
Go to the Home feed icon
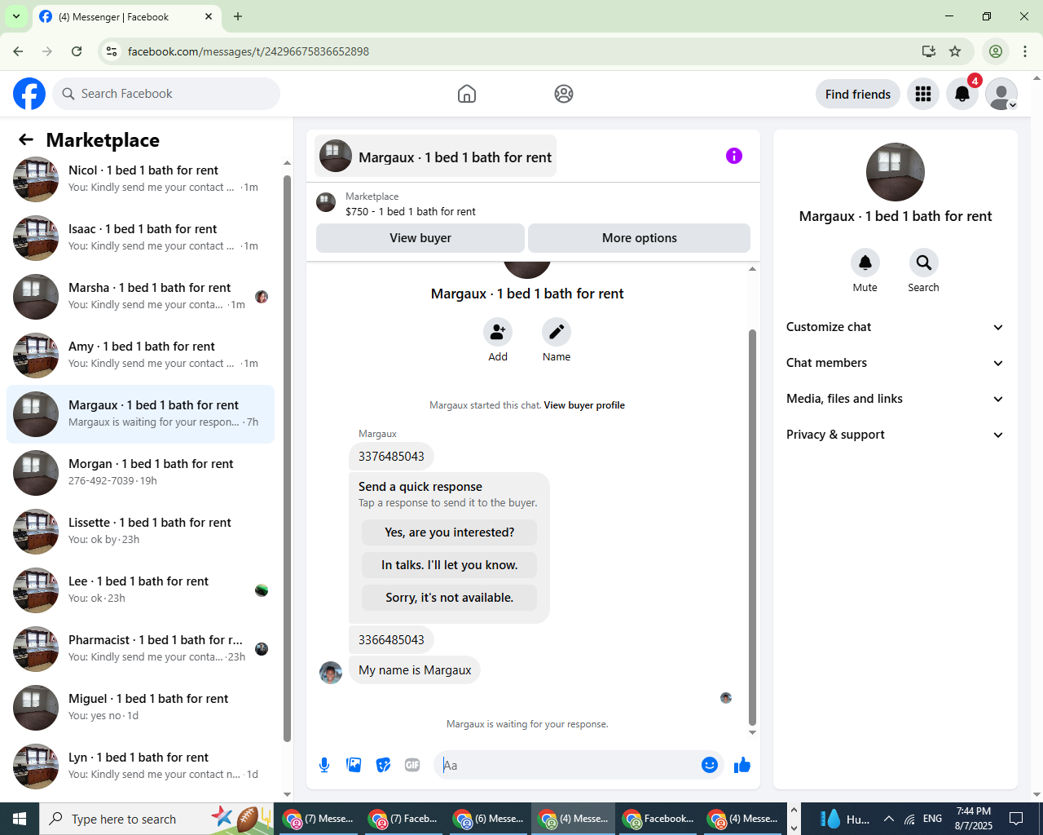click(x=467, y=94)
